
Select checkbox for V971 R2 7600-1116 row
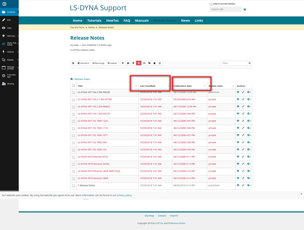click(x=73, y=128)
